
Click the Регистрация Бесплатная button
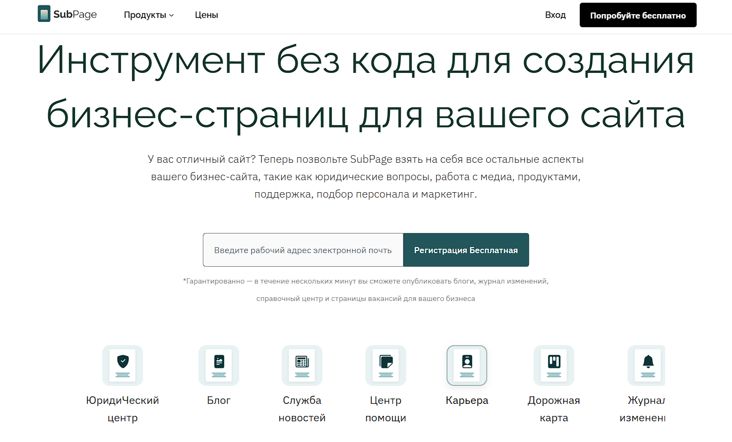pyautogui.click(x=466, y=250)
